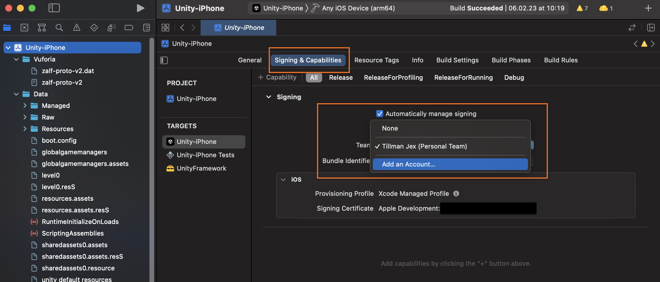Viewport: 660px width, 282px height.
Task: Show the 1 cloud warning indicator
Action: coord(606,8)
